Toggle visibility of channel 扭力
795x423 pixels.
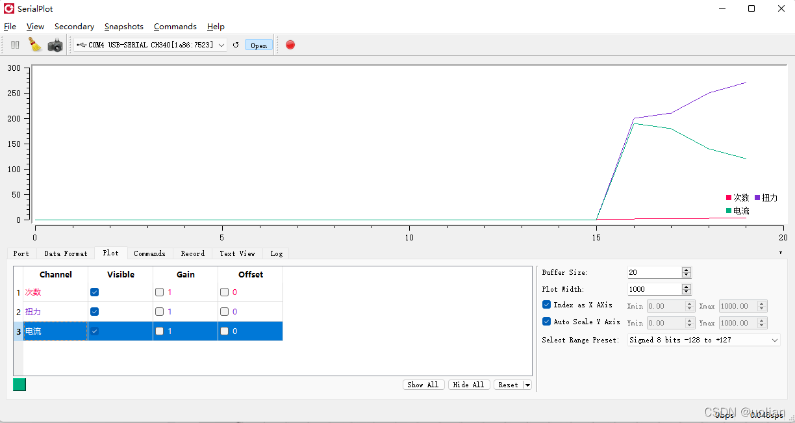(95, 312)
